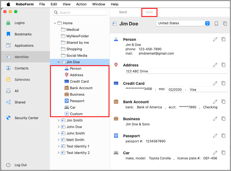Select Credit Card under Jim Doe tree
231x171 pixels.
pyautogui.click(x=77, y=81)
